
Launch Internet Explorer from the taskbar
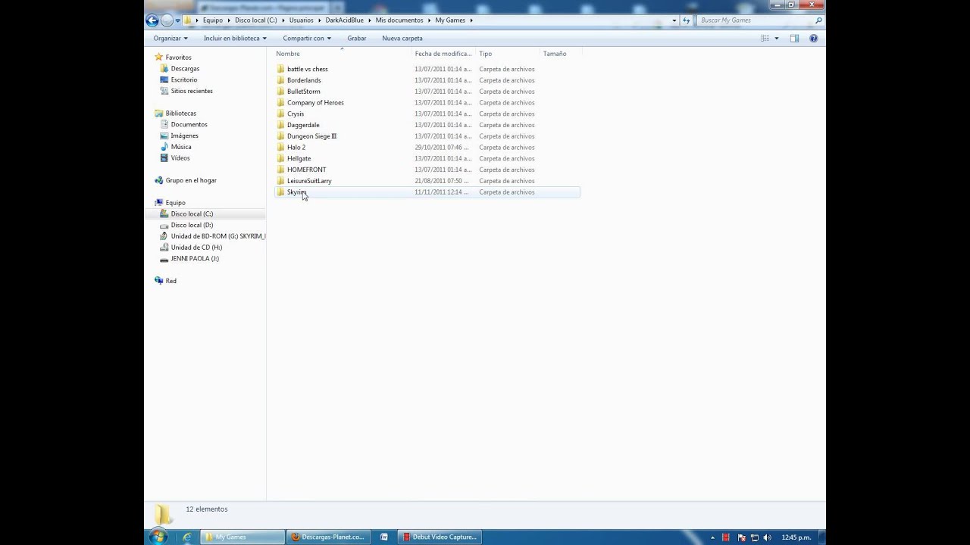click(x=187, y=537)
